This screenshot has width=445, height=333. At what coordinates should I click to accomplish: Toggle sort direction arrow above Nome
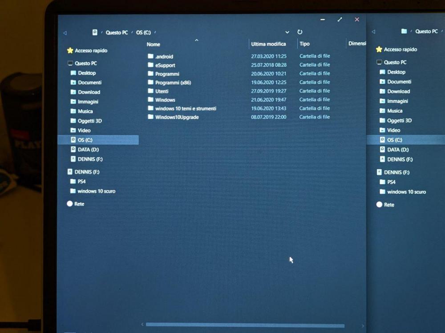point(197,40)
